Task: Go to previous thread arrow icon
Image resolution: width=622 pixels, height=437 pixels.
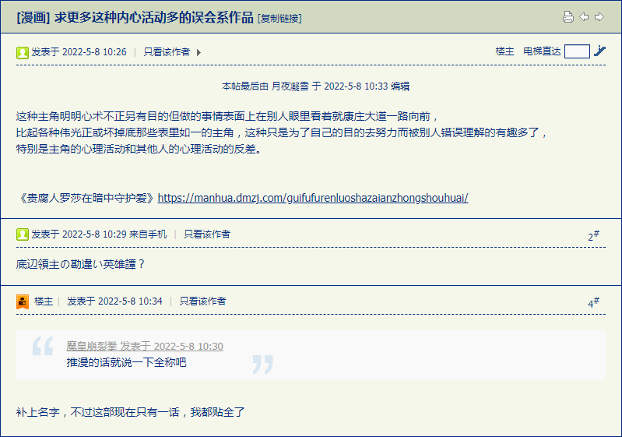Action: [x=584, y=17]
